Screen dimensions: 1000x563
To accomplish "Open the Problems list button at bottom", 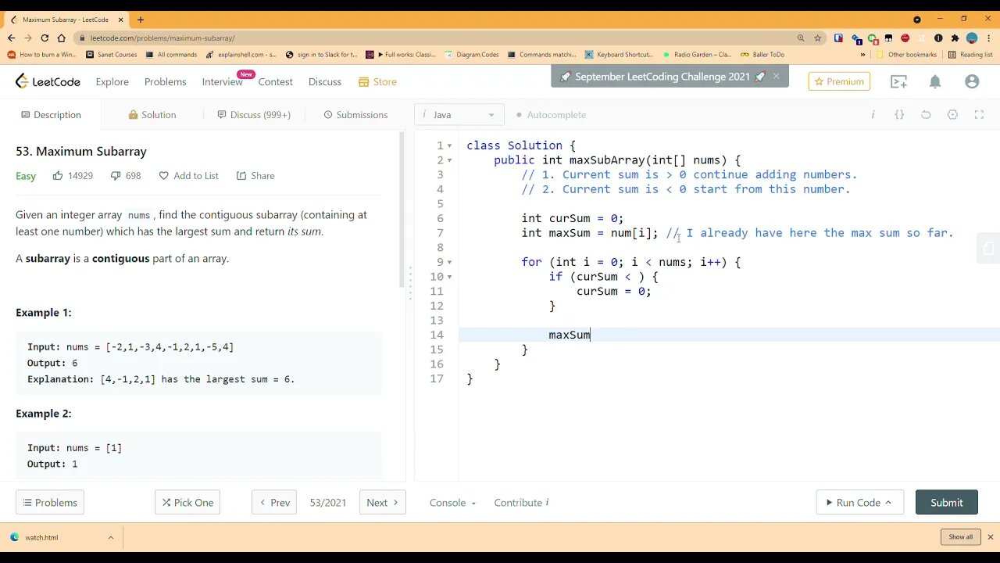I will (50, 503).
